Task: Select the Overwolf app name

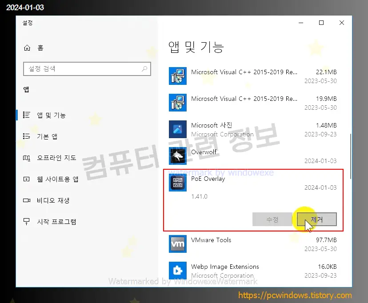Action: (204, 152)
